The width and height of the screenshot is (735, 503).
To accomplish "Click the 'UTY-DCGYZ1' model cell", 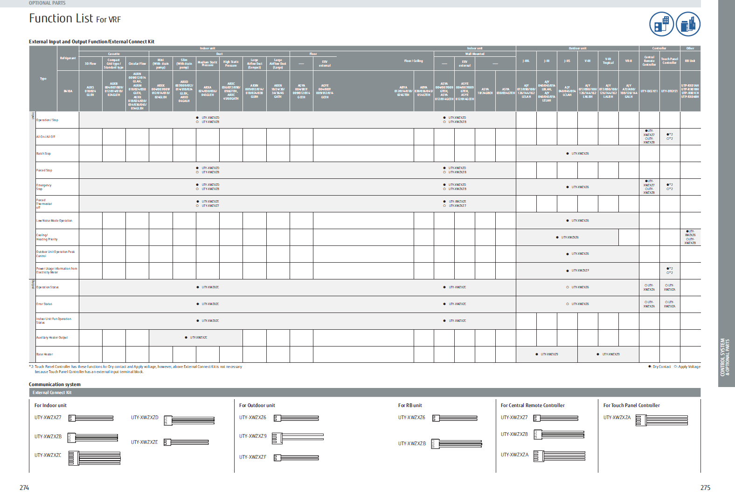I will pos(649,91).
